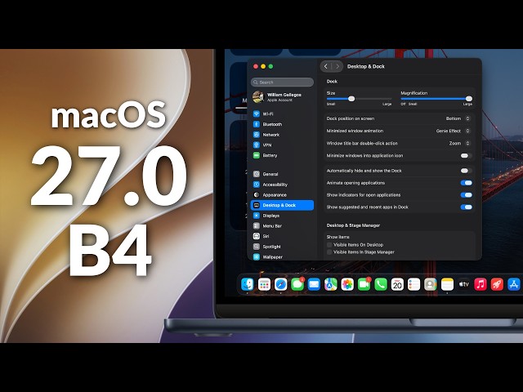
Task: Click the Dock Size slider knob
Action: (351, 99)
